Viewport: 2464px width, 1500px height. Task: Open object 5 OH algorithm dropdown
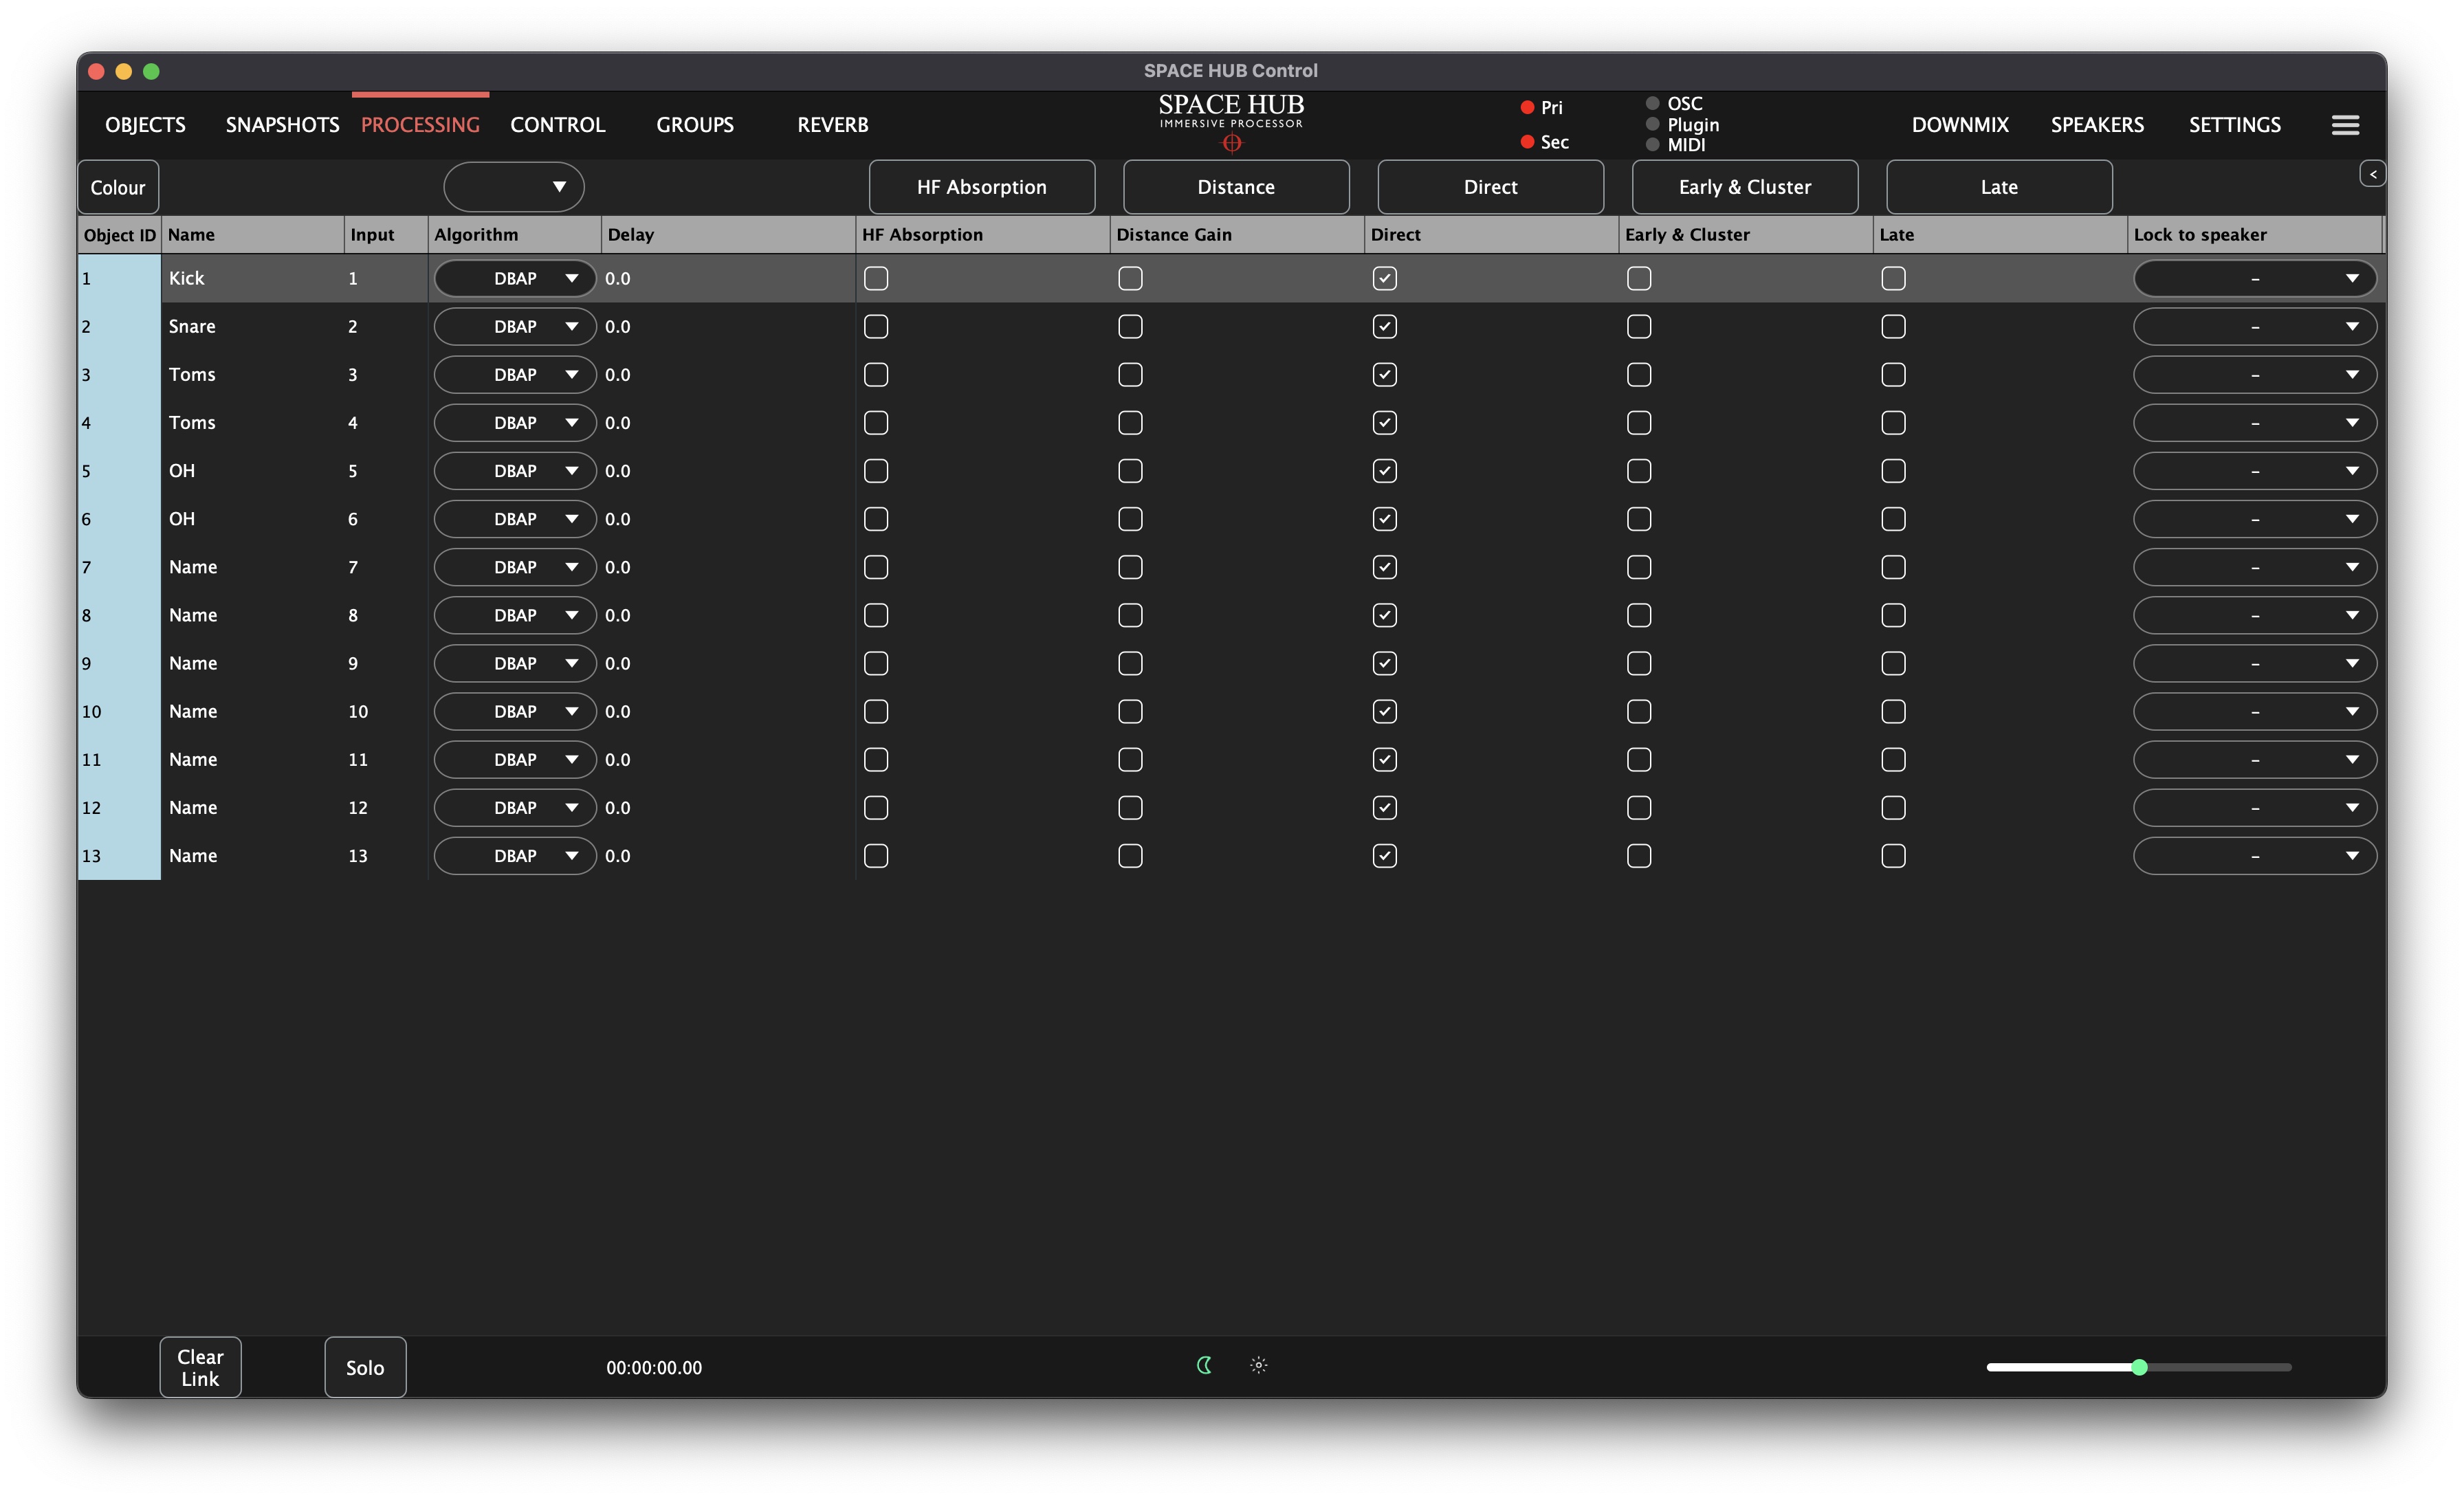[515, 471]
